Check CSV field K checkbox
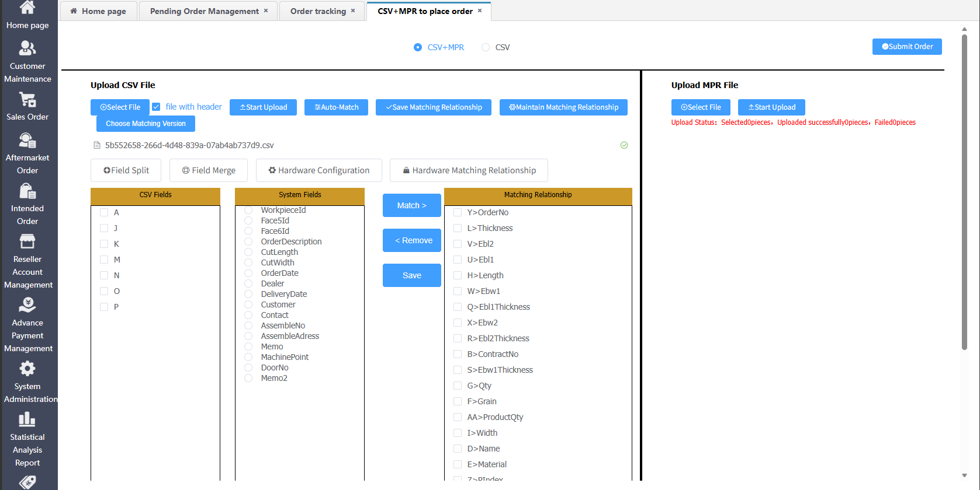The height and width of the screenshot is (490, 980). 104,244
